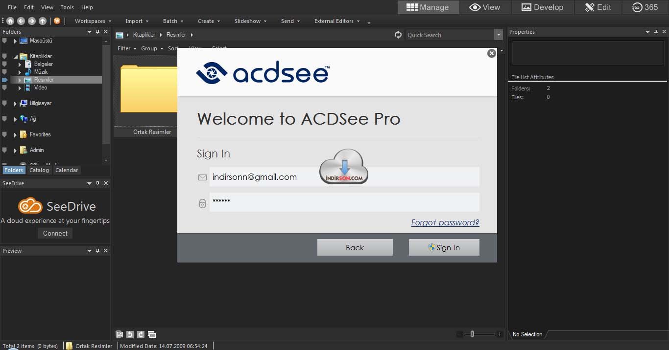
Task: Open the 365 mode tab
Action: 645,7
